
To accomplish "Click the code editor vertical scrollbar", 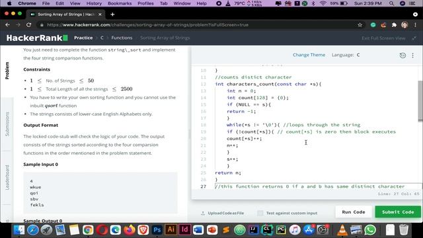I will click(420, 101).
